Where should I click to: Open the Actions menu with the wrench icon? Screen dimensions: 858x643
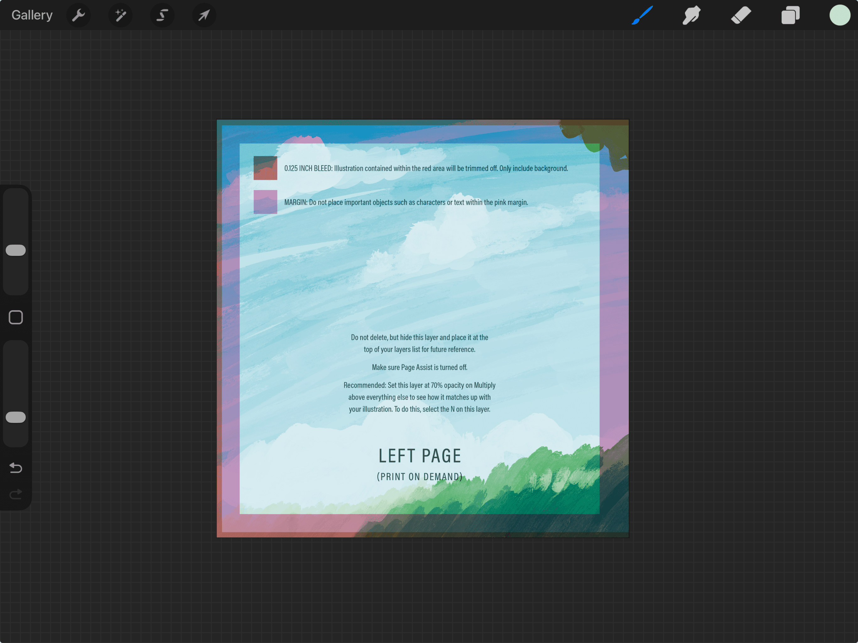[79, 15]
